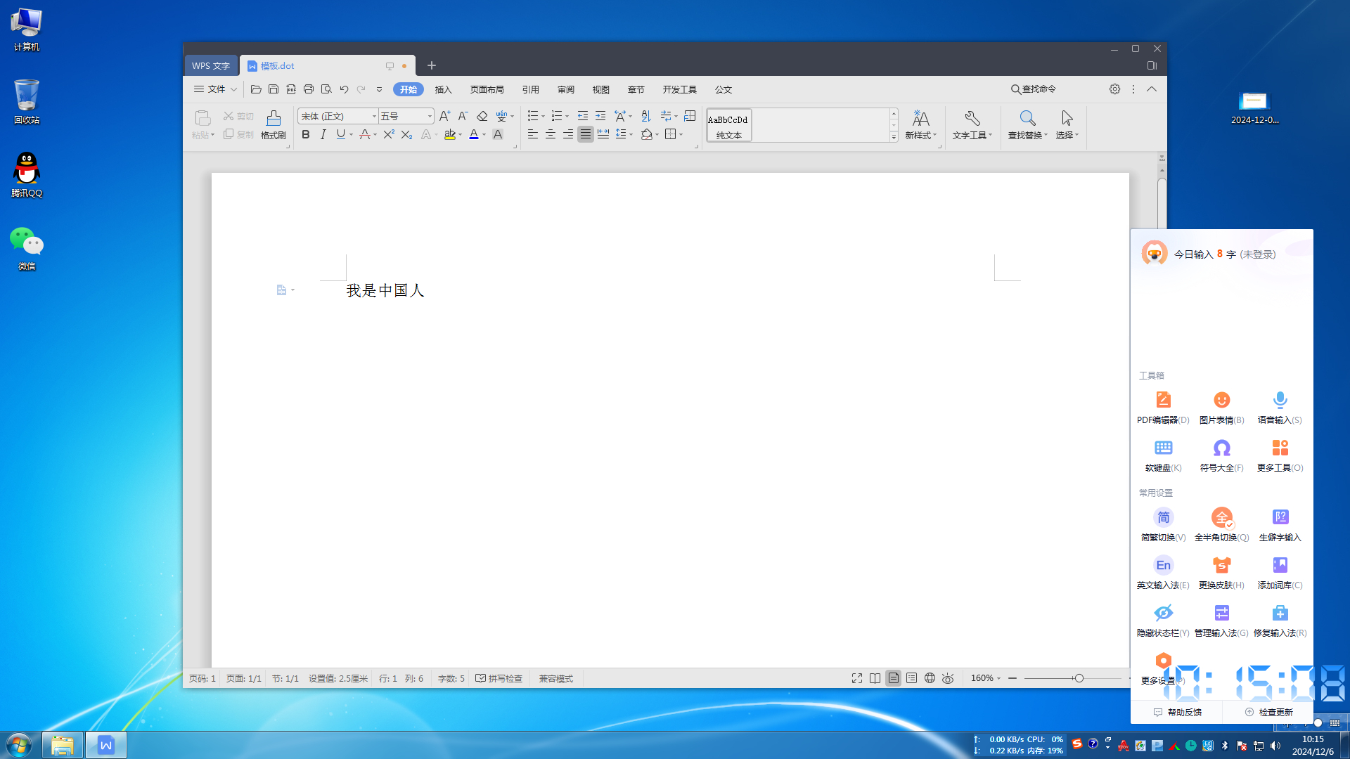The image size is (1350, 759).
Task: Start 语音输入 microphone tool
Action: 1280,407
